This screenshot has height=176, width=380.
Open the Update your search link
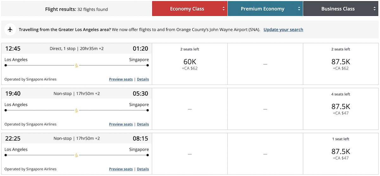(283, 29)
